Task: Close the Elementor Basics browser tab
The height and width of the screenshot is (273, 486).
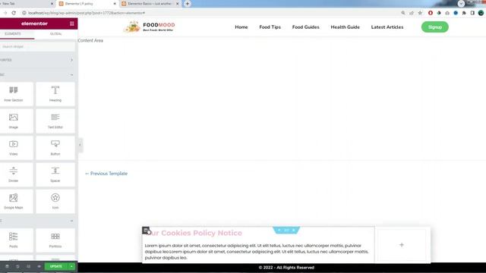Action: (x=178, y=4)
